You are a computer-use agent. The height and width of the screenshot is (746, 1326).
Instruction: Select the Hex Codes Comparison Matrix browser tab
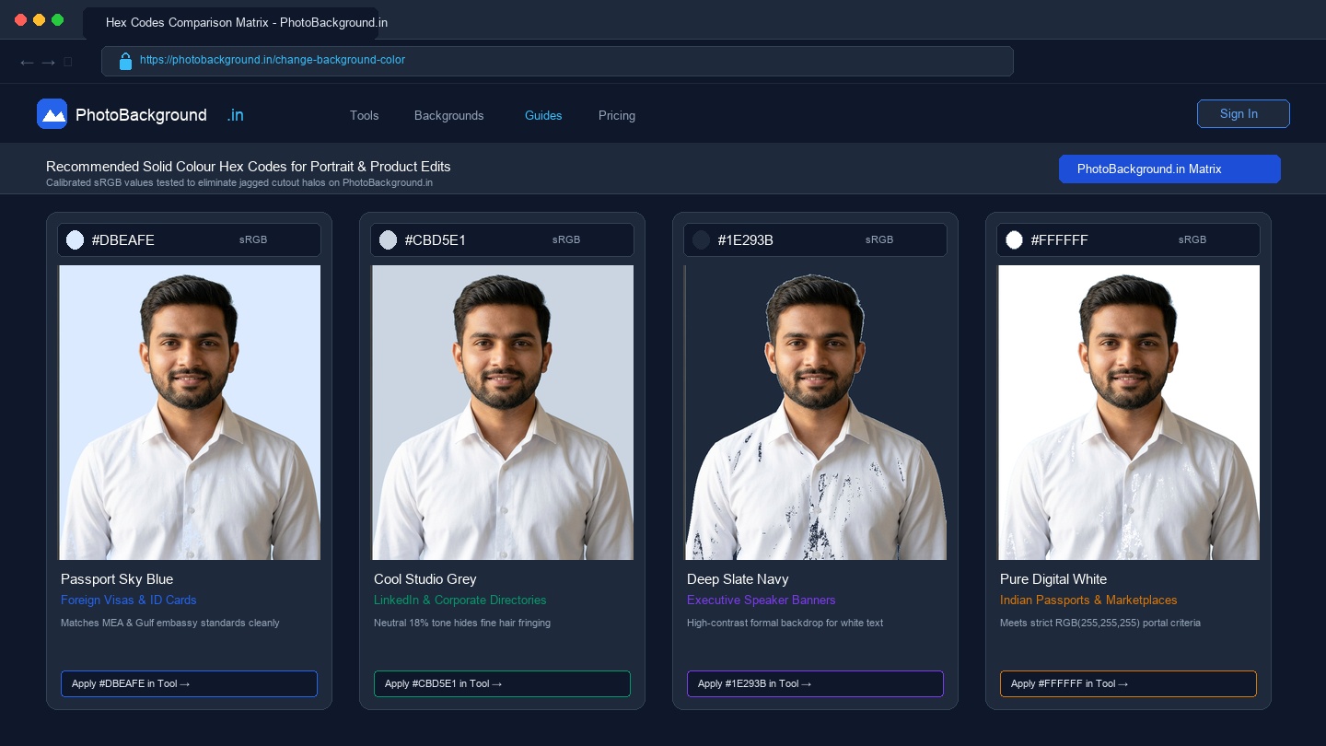pos(231,22)
